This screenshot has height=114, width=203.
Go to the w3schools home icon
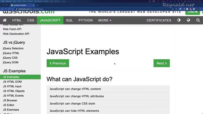(5, 20)
